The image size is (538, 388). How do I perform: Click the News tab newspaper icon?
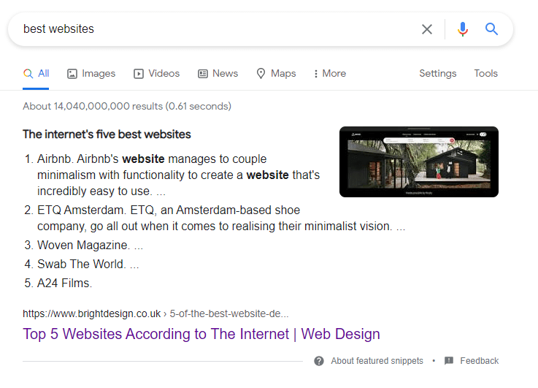[203, 74]
